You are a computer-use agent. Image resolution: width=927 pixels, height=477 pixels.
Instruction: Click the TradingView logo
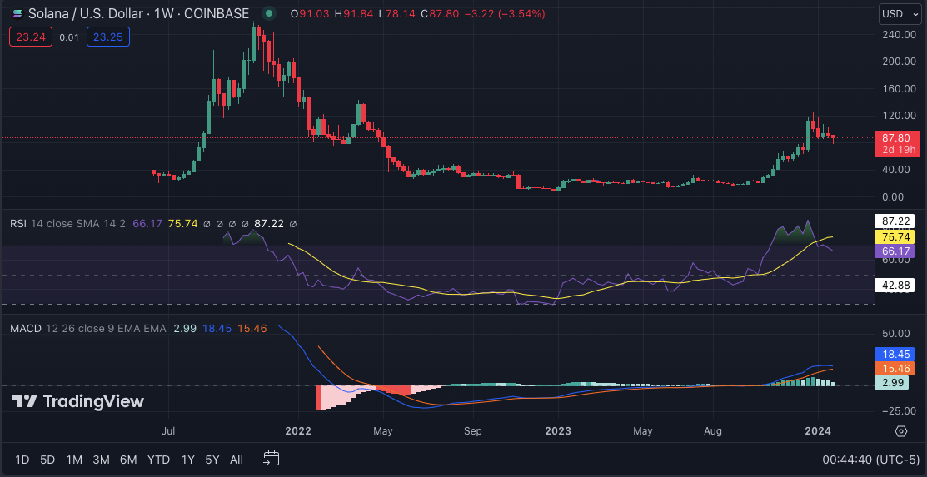(x=78, y=401)
